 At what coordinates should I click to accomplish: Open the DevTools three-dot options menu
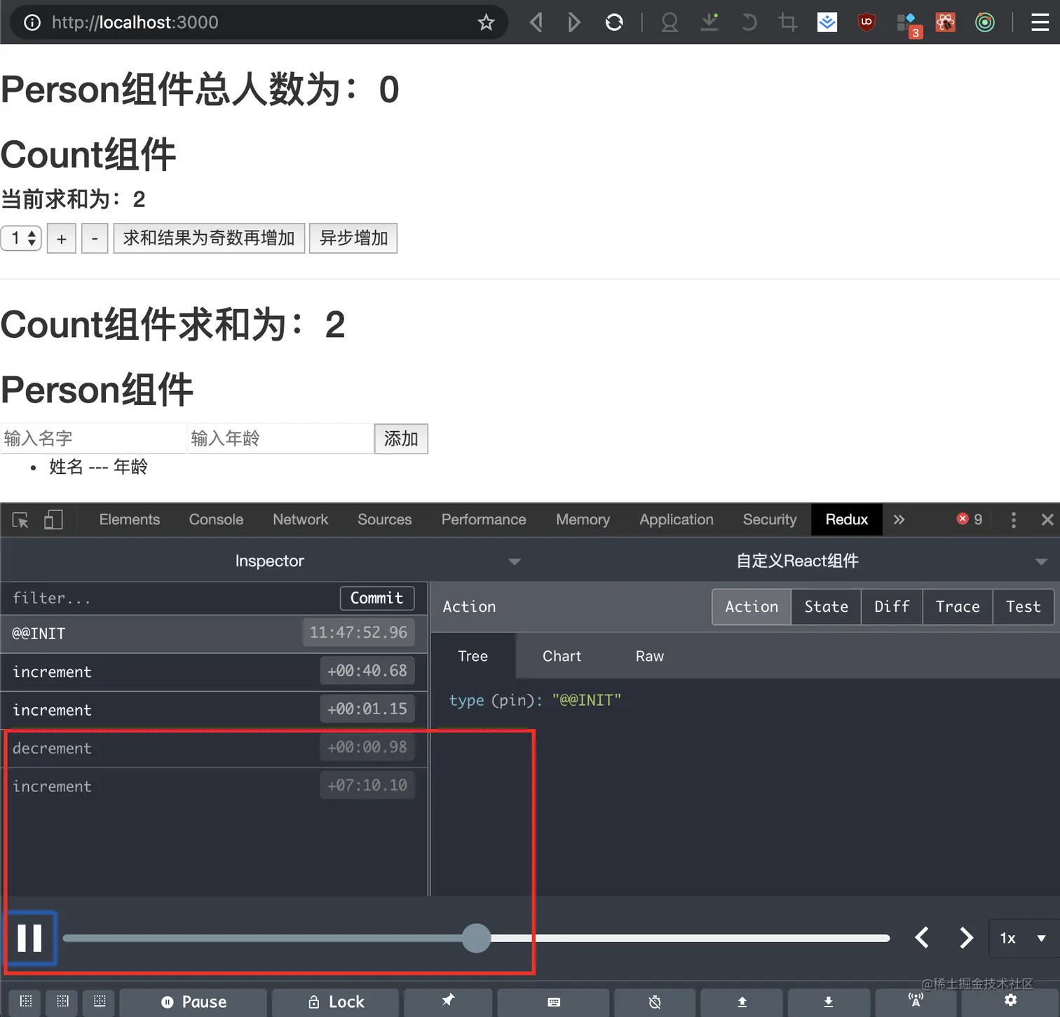1014,519
